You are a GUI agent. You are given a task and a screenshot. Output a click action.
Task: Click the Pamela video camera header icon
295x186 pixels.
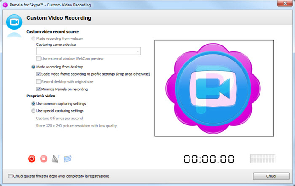(14, 22)
